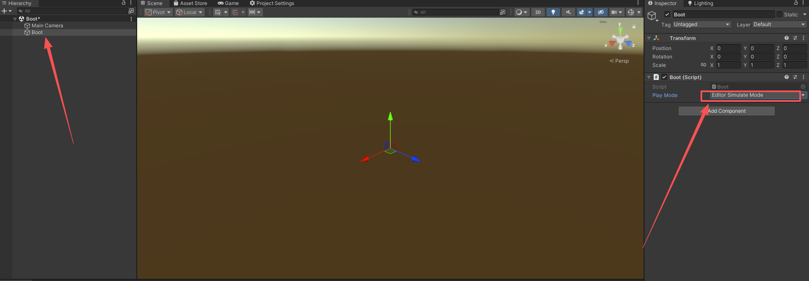Toggle Boot (Script) enabled checkbox
Viewport: 809px width, 281px height.
tap(664, 77)
